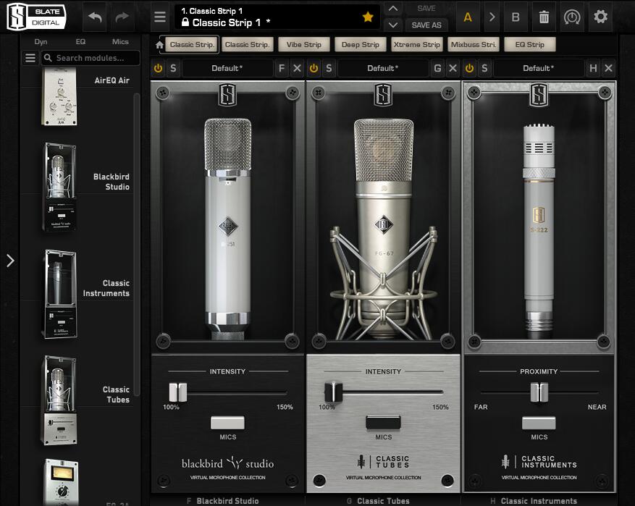Viewport: 635px width, 506px height.
Task: Toggle power on module H
Action: point(469,68)
